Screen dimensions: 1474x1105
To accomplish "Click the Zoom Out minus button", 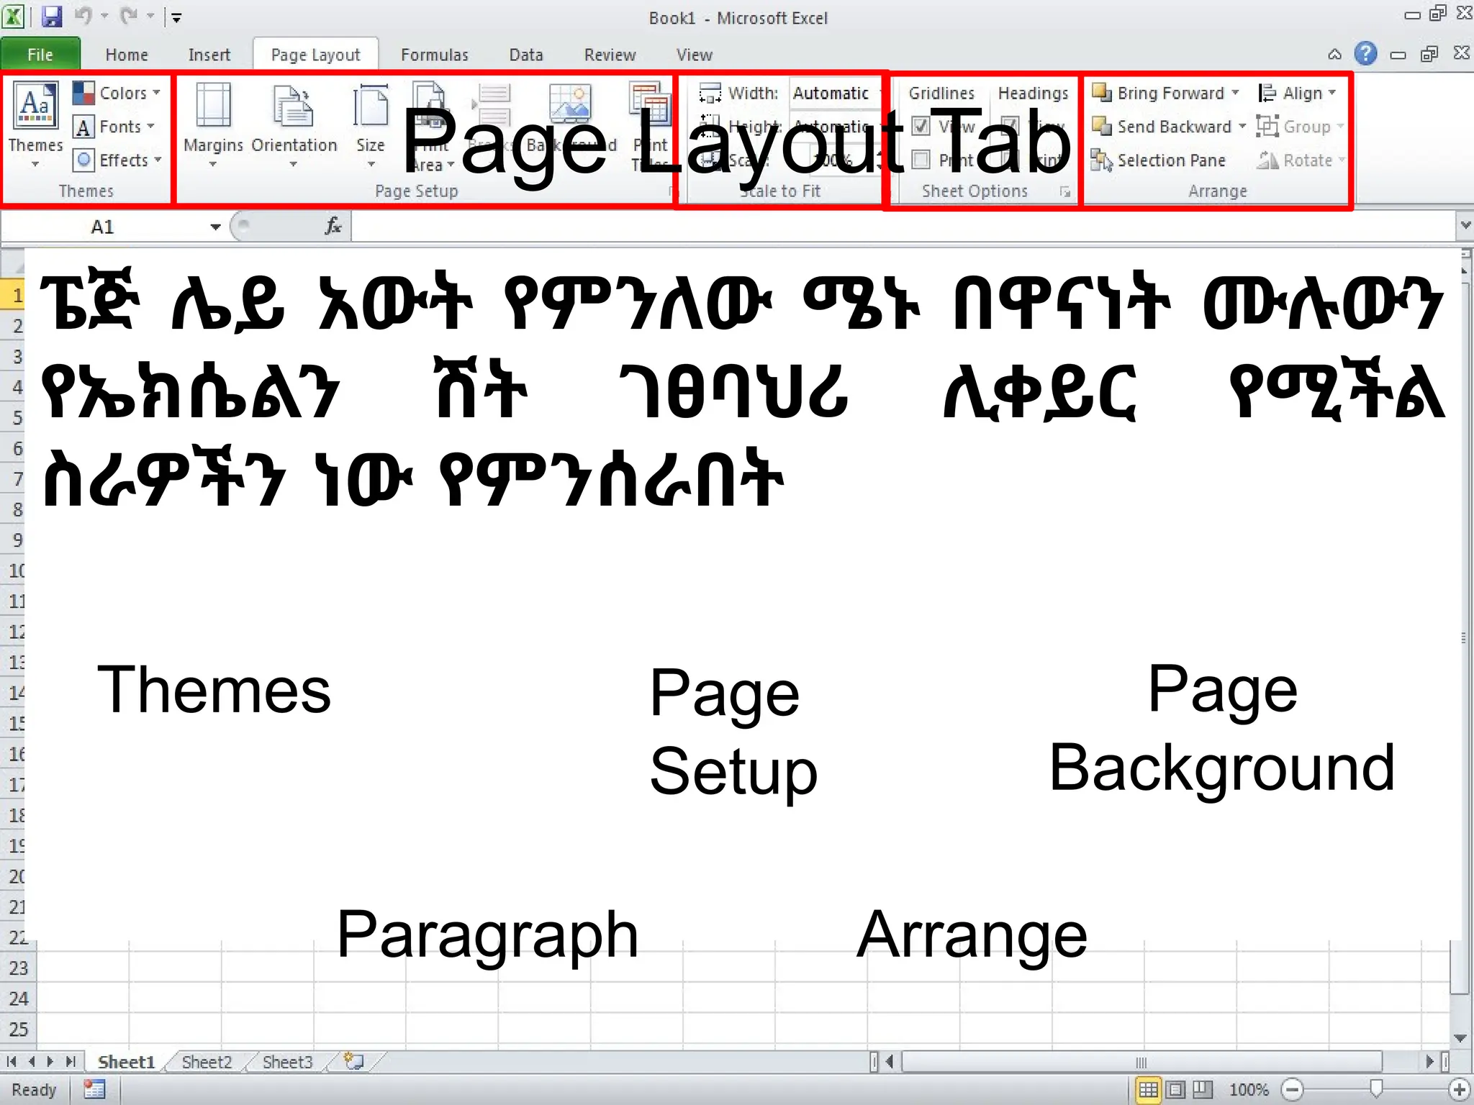I will (1293, 1090).
